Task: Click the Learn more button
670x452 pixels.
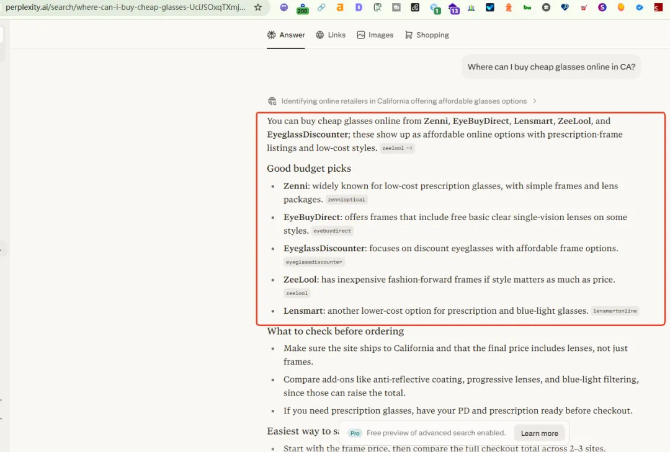Action: [539, 433]
